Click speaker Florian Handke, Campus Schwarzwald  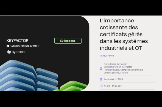pos(123,70)
